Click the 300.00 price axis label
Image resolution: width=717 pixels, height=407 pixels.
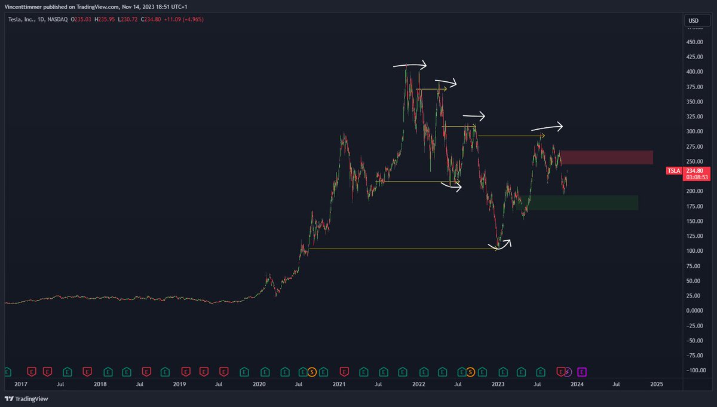(x=694, y=131)
